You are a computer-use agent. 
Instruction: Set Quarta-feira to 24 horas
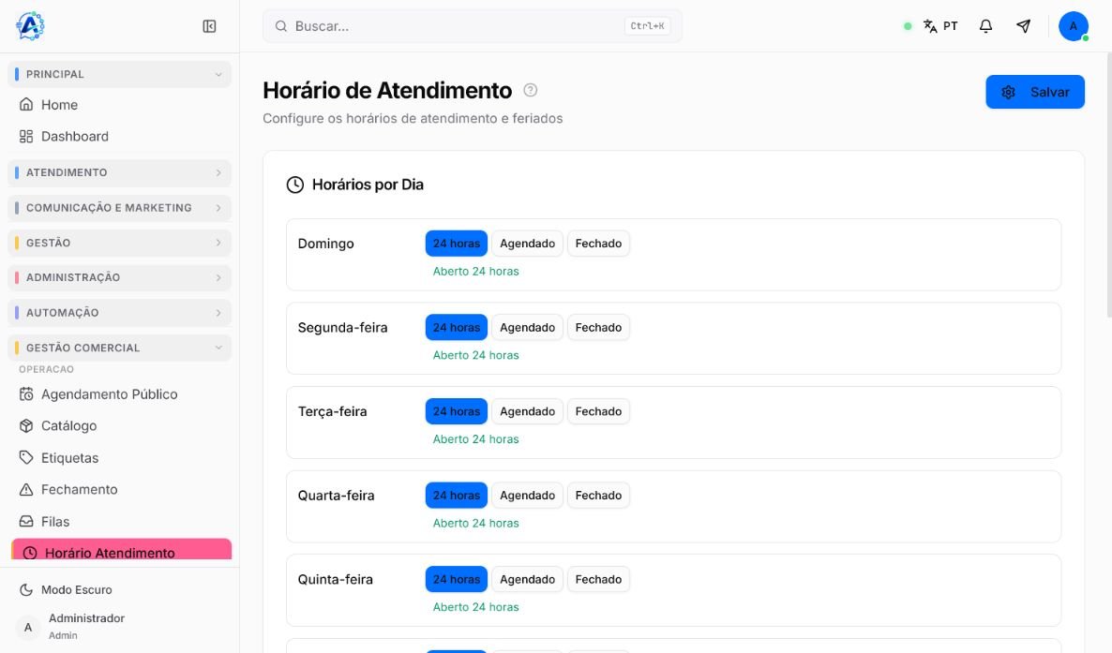pyautogui.click(x=456, y=496)
